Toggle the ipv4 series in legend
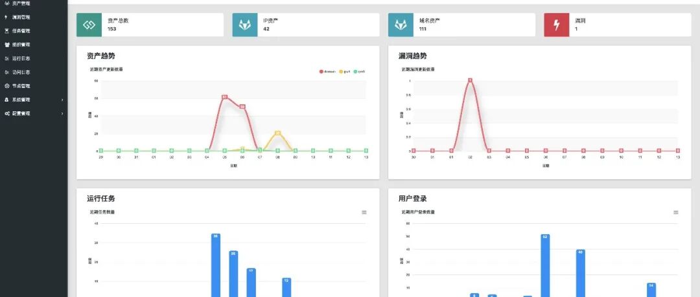The image size is (700, 297). click(x=345, y=71)
